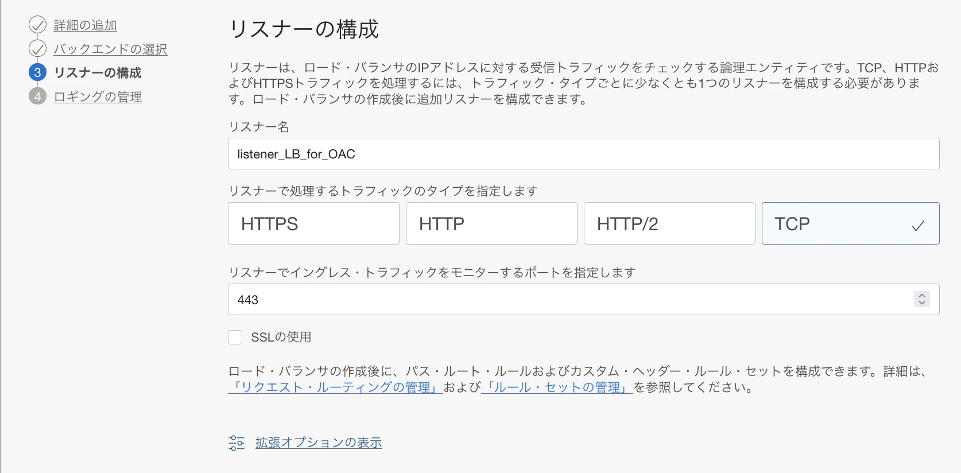Click the port 443 input field

pos(583,299)
